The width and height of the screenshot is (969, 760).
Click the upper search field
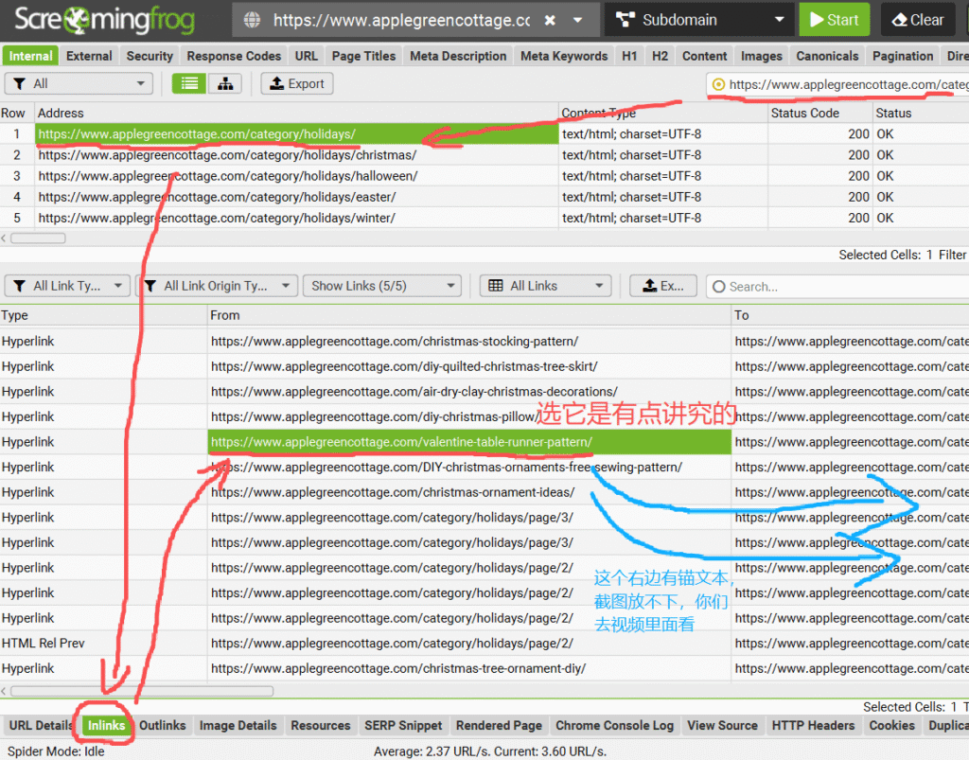838,84
